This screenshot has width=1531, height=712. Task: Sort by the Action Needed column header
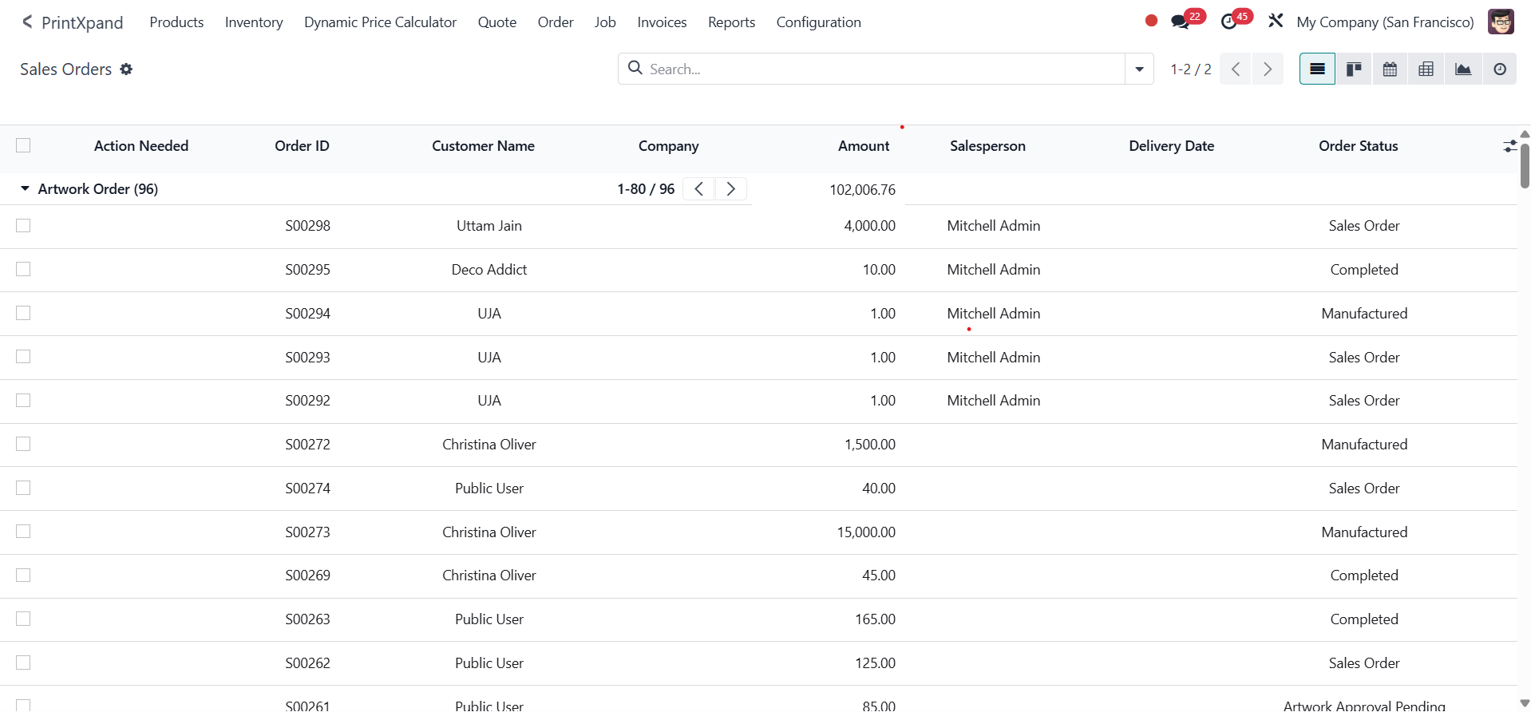click(x=141, y=146)
